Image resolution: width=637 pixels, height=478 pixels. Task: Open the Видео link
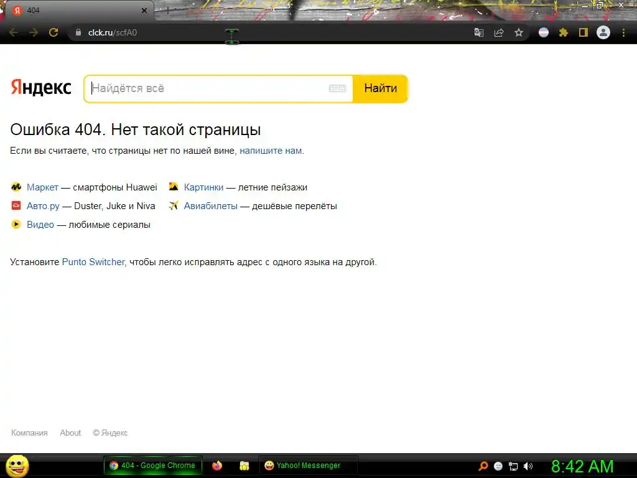click(x=40, y=225)
